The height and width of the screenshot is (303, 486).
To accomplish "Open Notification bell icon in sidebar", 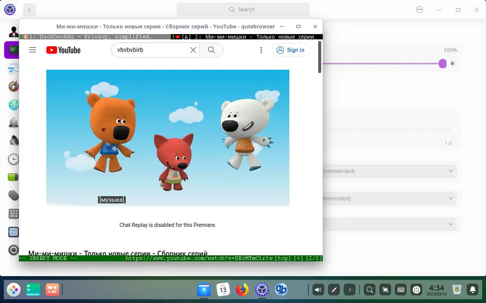I will click(x=14, y=123).
